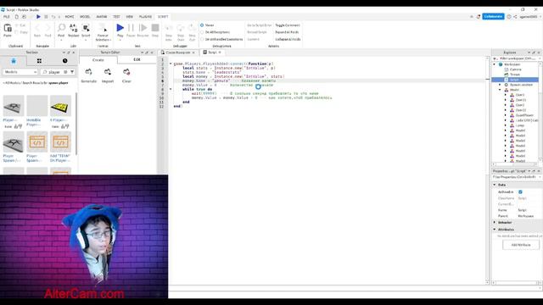Viewport: 543px width, 305px height.
Task: Select the yellow 4 Player toolbox thumbnail
Action: click(x=60, y=106)
